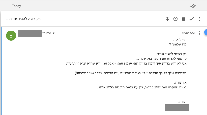Image resolution: width=207 pixels, height=115 pixels.
Task: Click the closing word "תודה," above signature
Action: coord(184,101)
